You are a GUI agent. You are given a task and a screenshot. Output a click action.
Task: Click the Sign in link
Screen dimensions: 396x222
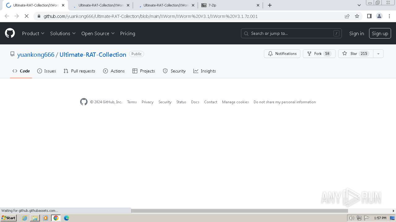tap(356, 33)
